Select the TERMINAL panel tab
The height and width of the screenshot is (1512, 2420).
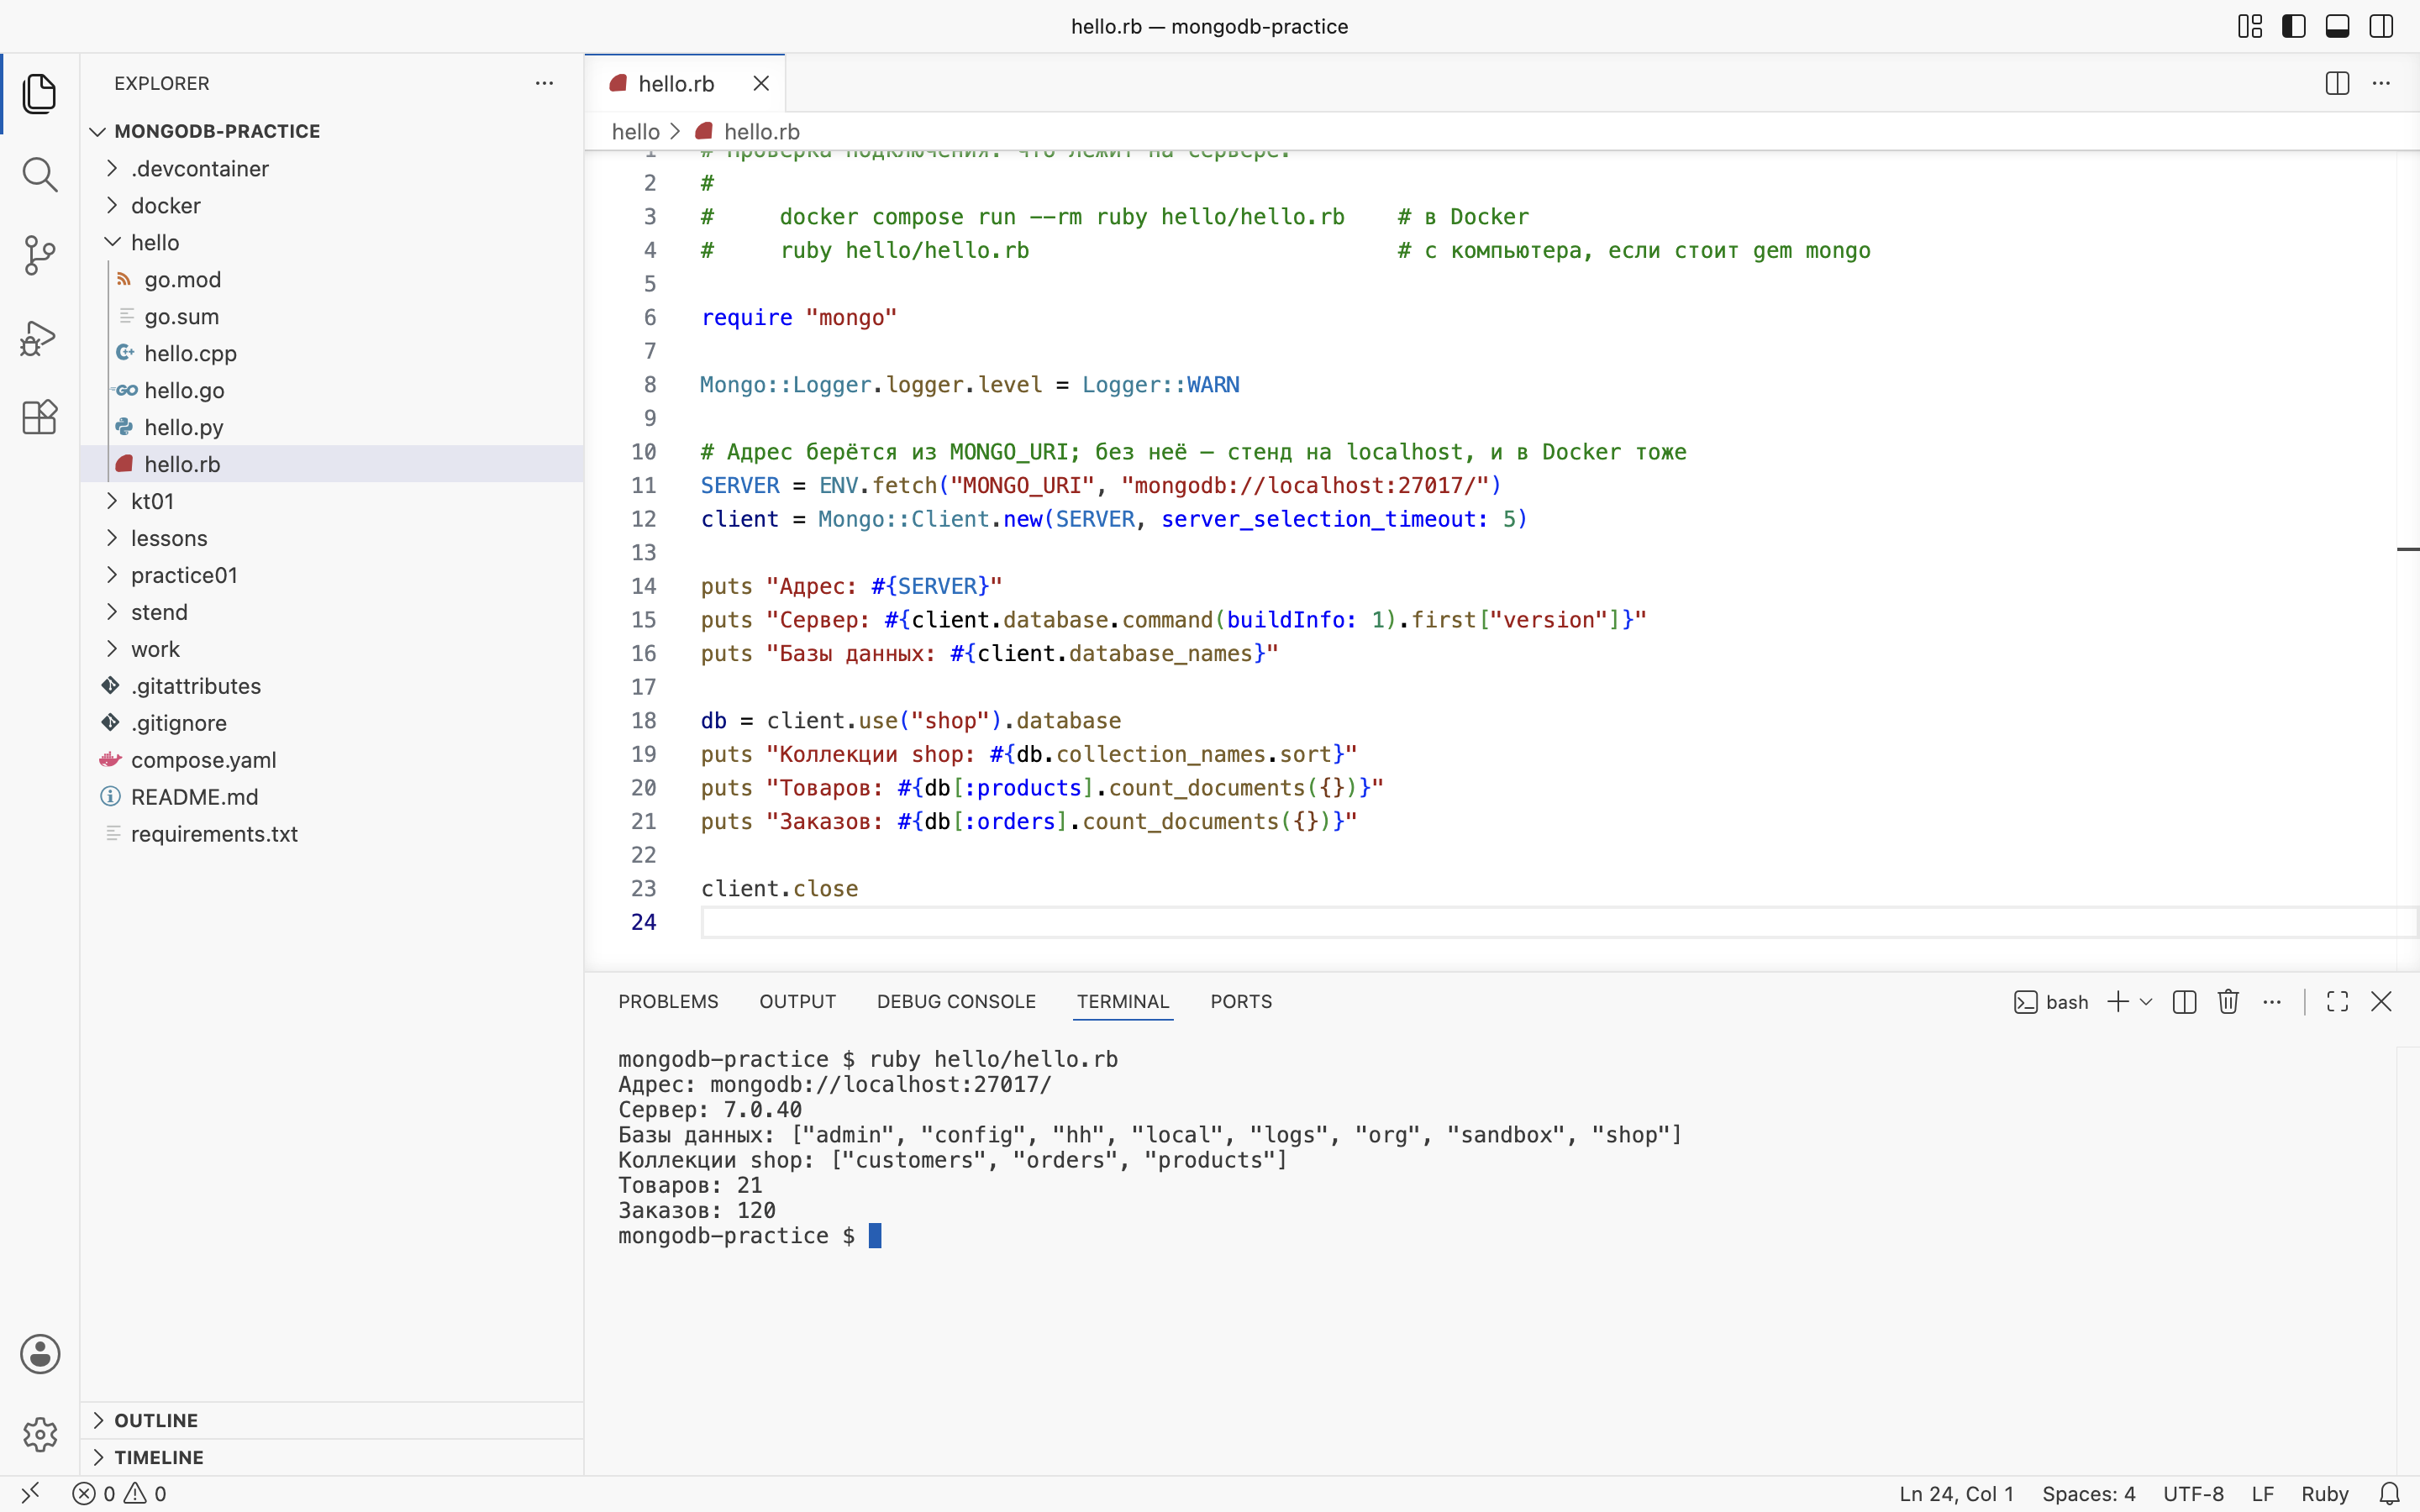[x=1122, y=1002]
